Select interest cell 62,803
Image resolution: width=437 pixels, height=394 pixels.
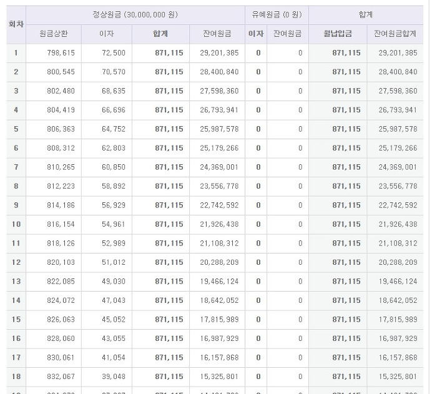pos(114,148)
